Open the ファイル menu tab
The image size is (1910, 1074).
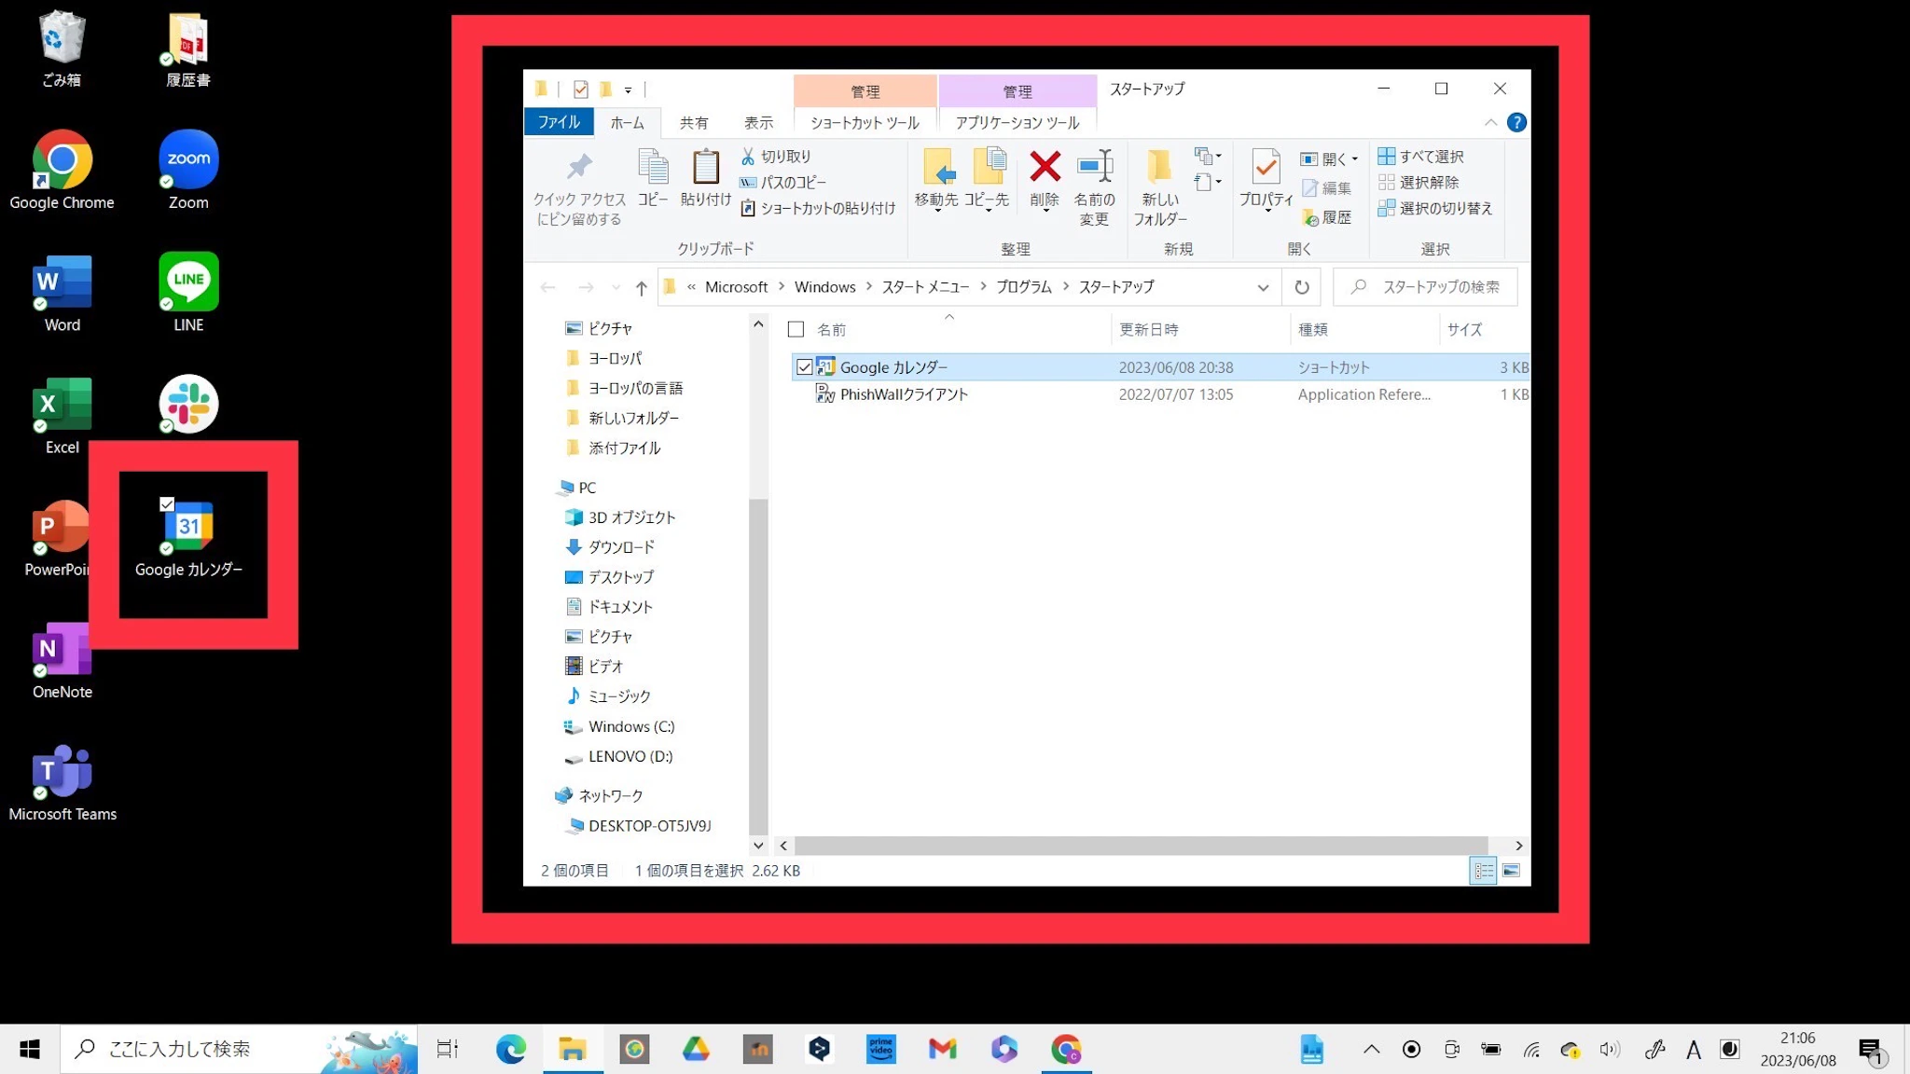[x=559, y=122]
